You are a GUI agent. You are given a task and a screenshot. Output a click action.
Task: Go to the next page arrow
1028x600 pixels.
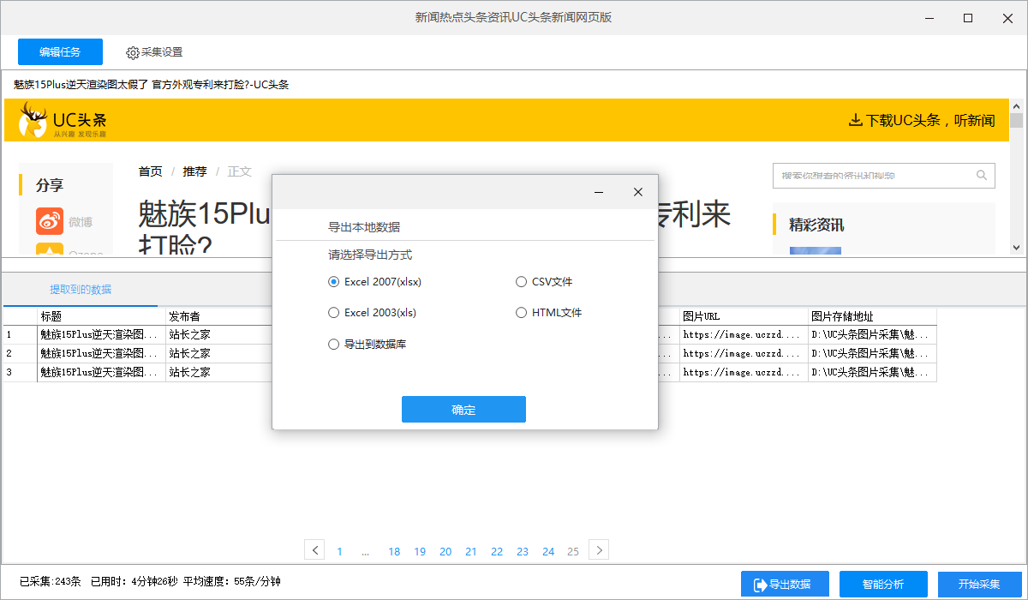[x=599, y=550]
